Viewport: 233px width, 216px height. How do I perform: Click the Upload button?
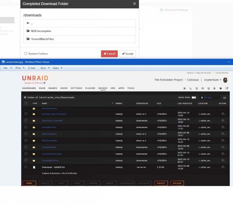[x=177, y=183]
